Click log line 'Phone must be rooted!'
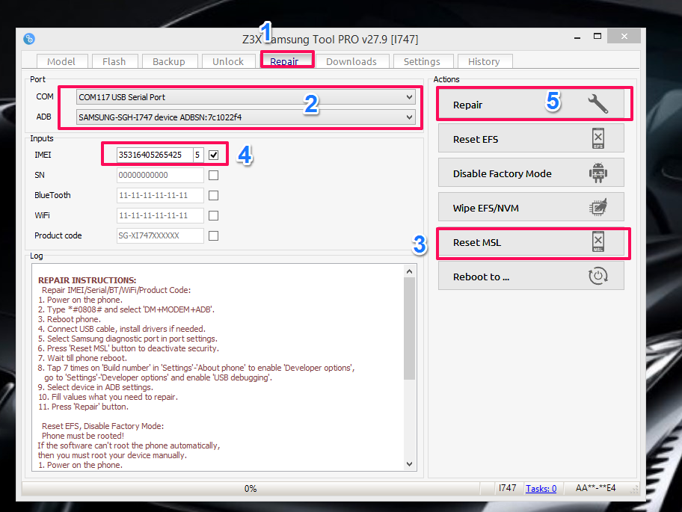The image size is (682, 512). [x=83, y=436]
